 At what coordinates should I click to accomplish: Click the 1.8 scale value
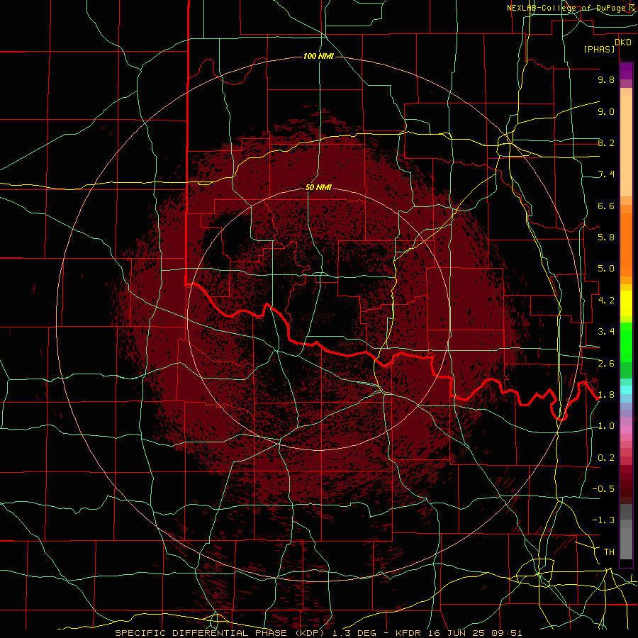(x=606, y=395)
